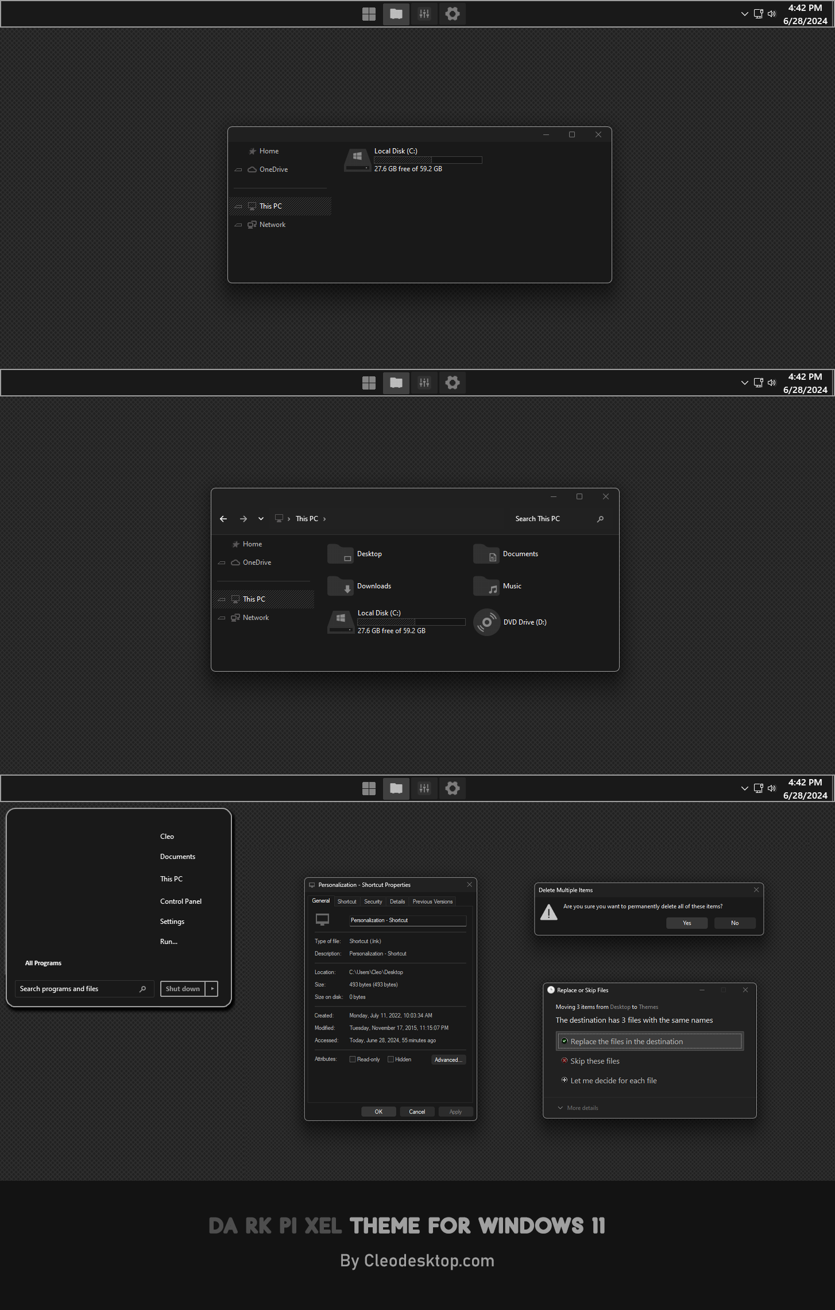Screen dimensions: 835x1310
Task: Open the Previous Versions tab
Action: click(x=432, y=901)
